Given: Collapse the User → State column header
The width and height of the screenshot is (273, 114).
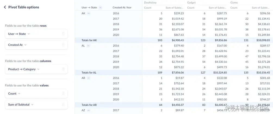Looking at the screenshot, I should point(100,8).
